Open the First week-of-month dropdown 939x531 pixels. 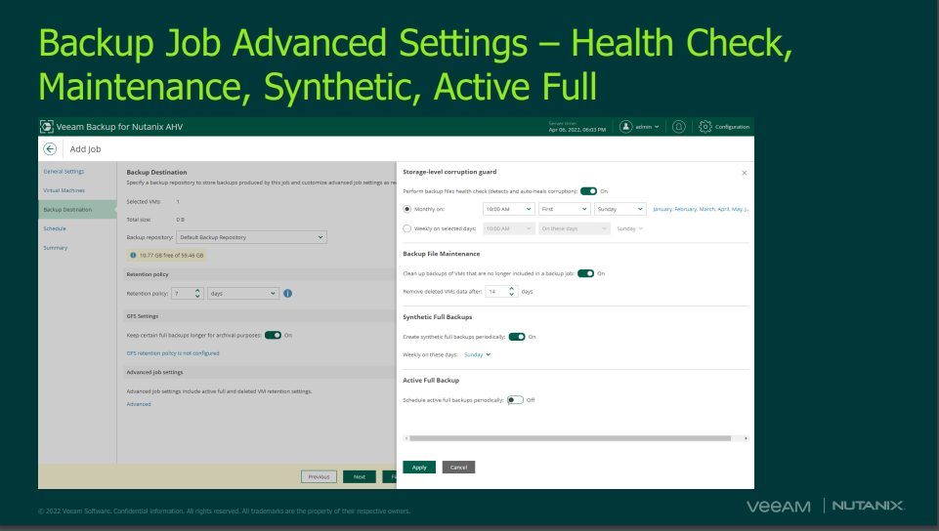point(566,209)
